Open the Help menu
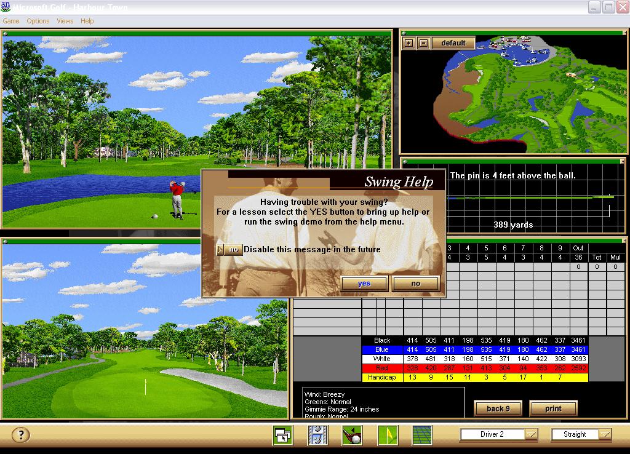Viewport: 630px width, 454px height. click(x=87, y=21)
